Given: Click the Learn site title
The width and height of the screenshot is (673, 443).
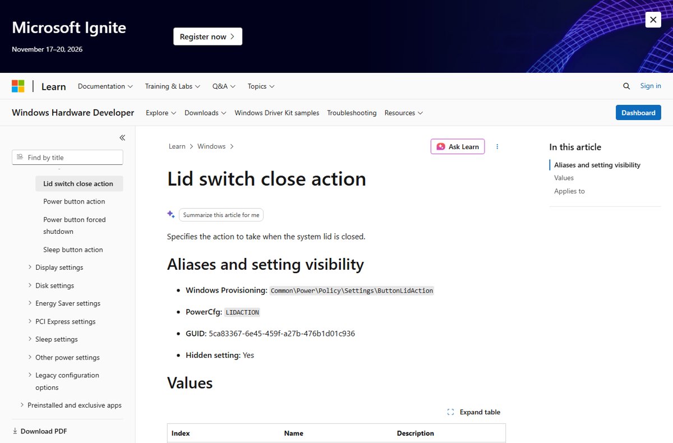Looking at the screenshot, I should (x=53, y=86).
